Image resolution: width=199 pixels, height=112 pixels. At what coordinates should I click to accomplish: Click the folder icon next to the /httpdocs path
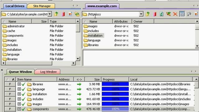[85, 14]
